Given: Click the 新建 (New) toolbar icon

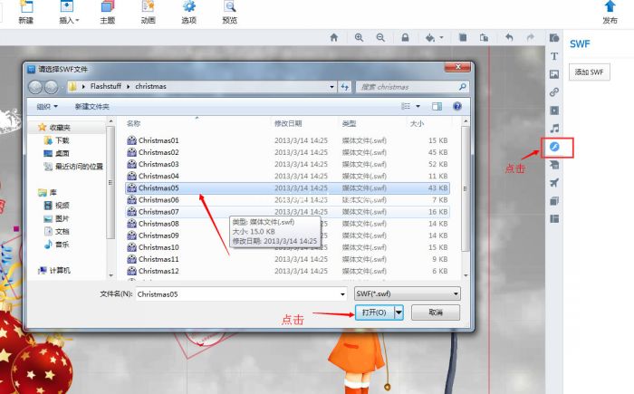Looking at the screenshot, I should click(26, 12).
